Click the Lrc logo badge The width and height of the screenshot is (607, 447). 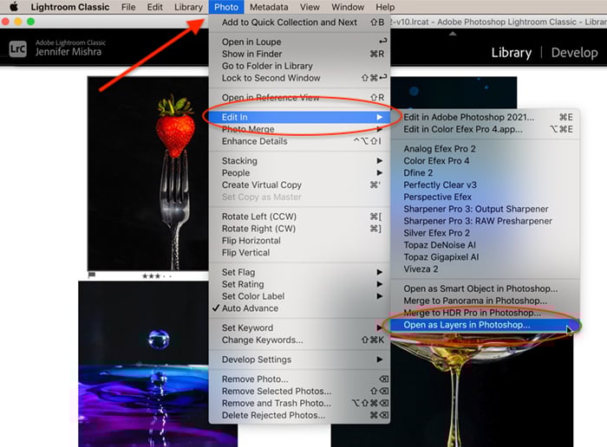pos(18,49)
